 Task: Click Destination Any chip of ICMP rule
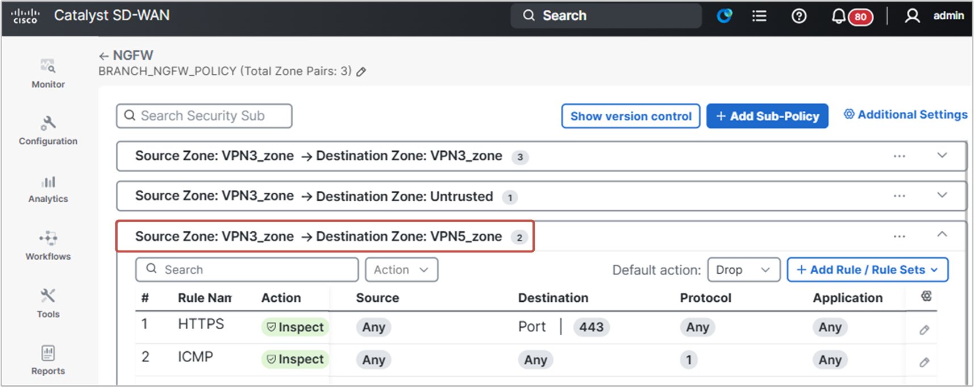535,360
